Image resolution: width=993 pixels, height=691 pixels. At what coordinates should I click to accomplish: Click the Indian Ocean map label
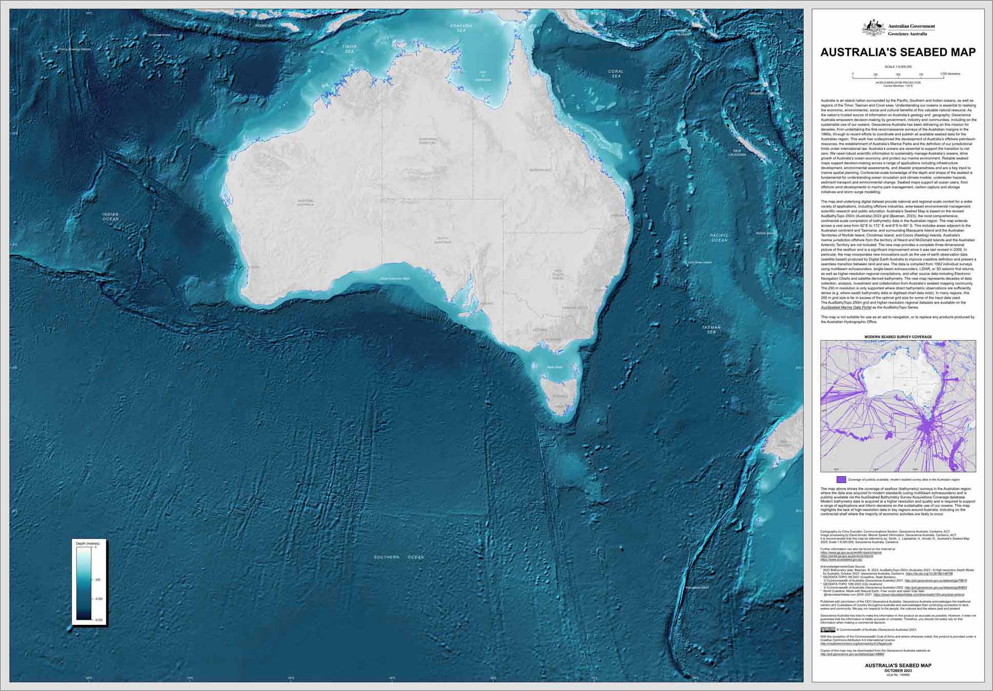110,217
